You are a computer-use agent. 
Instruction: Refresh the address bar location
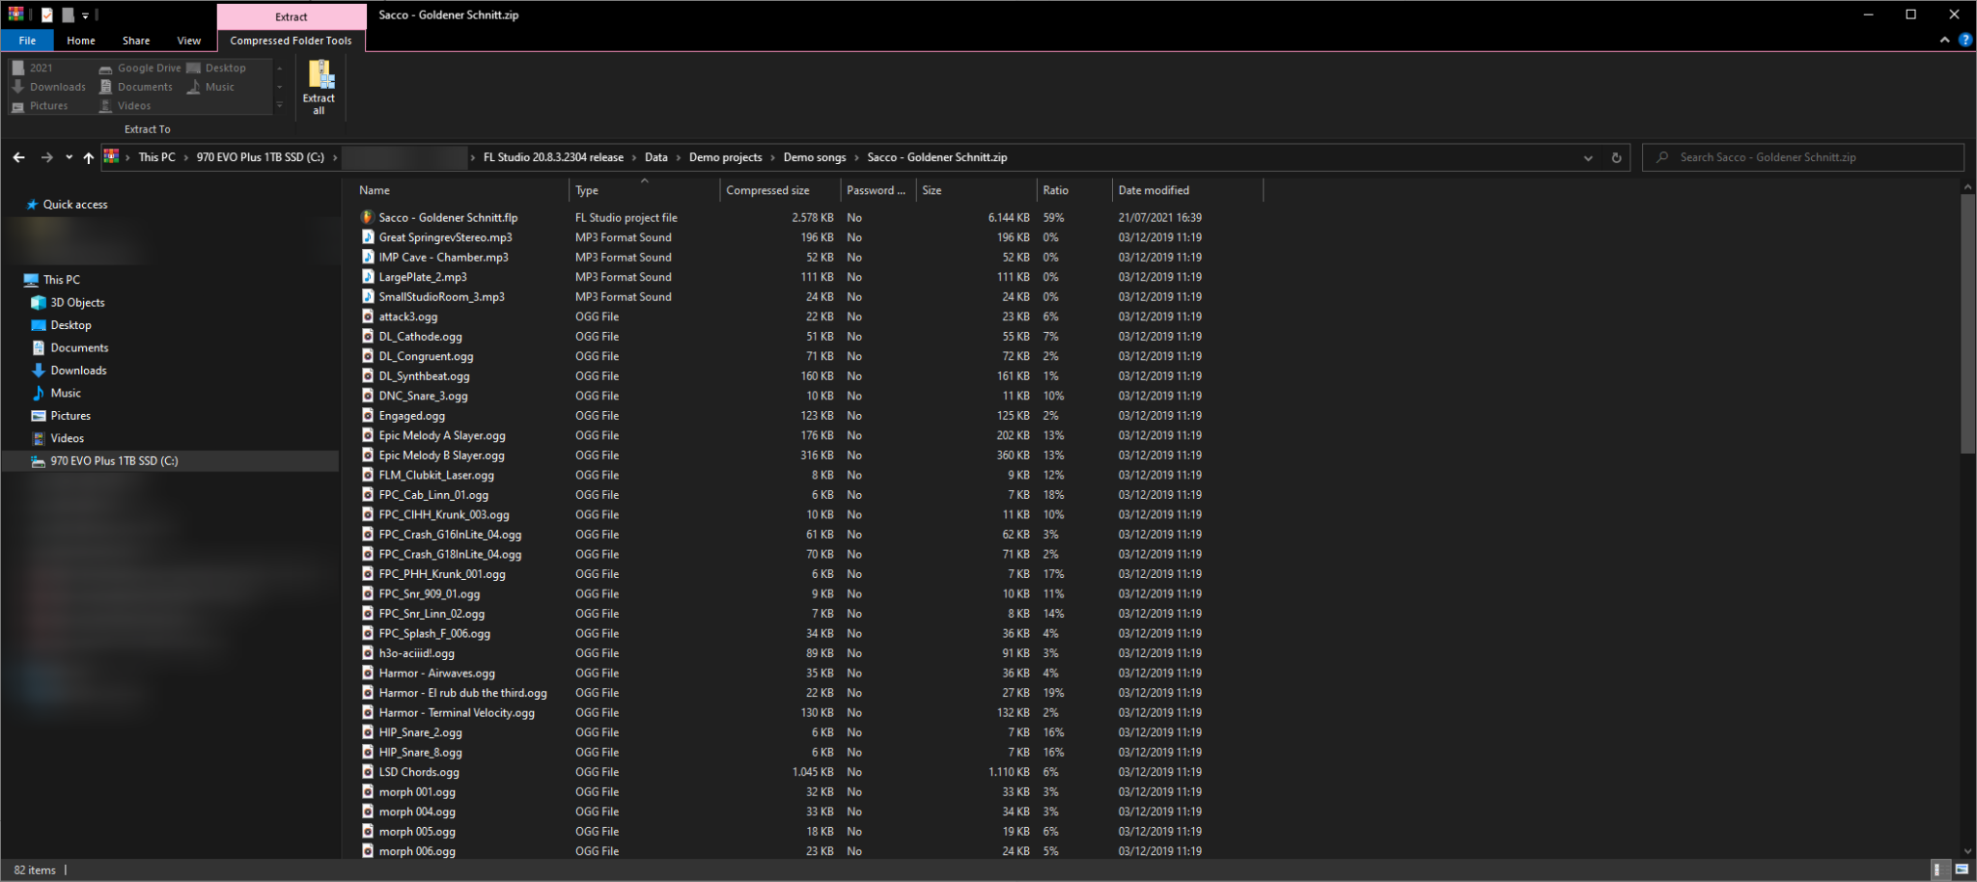pyautogui.click(x=1616, y=157)
